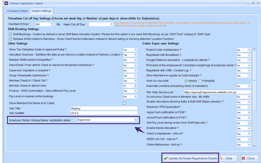This screenshot has width=261, height=163.
Task: Click the "Other Settings" heading text
Action: 18,43
